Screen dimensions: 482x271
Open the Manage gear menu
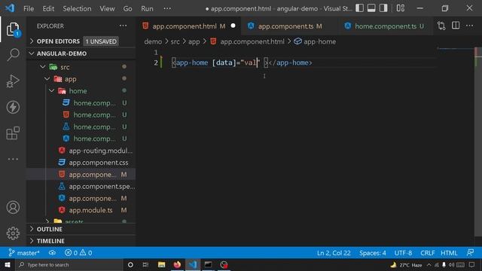pyautogui.click(x=13, y=233)
